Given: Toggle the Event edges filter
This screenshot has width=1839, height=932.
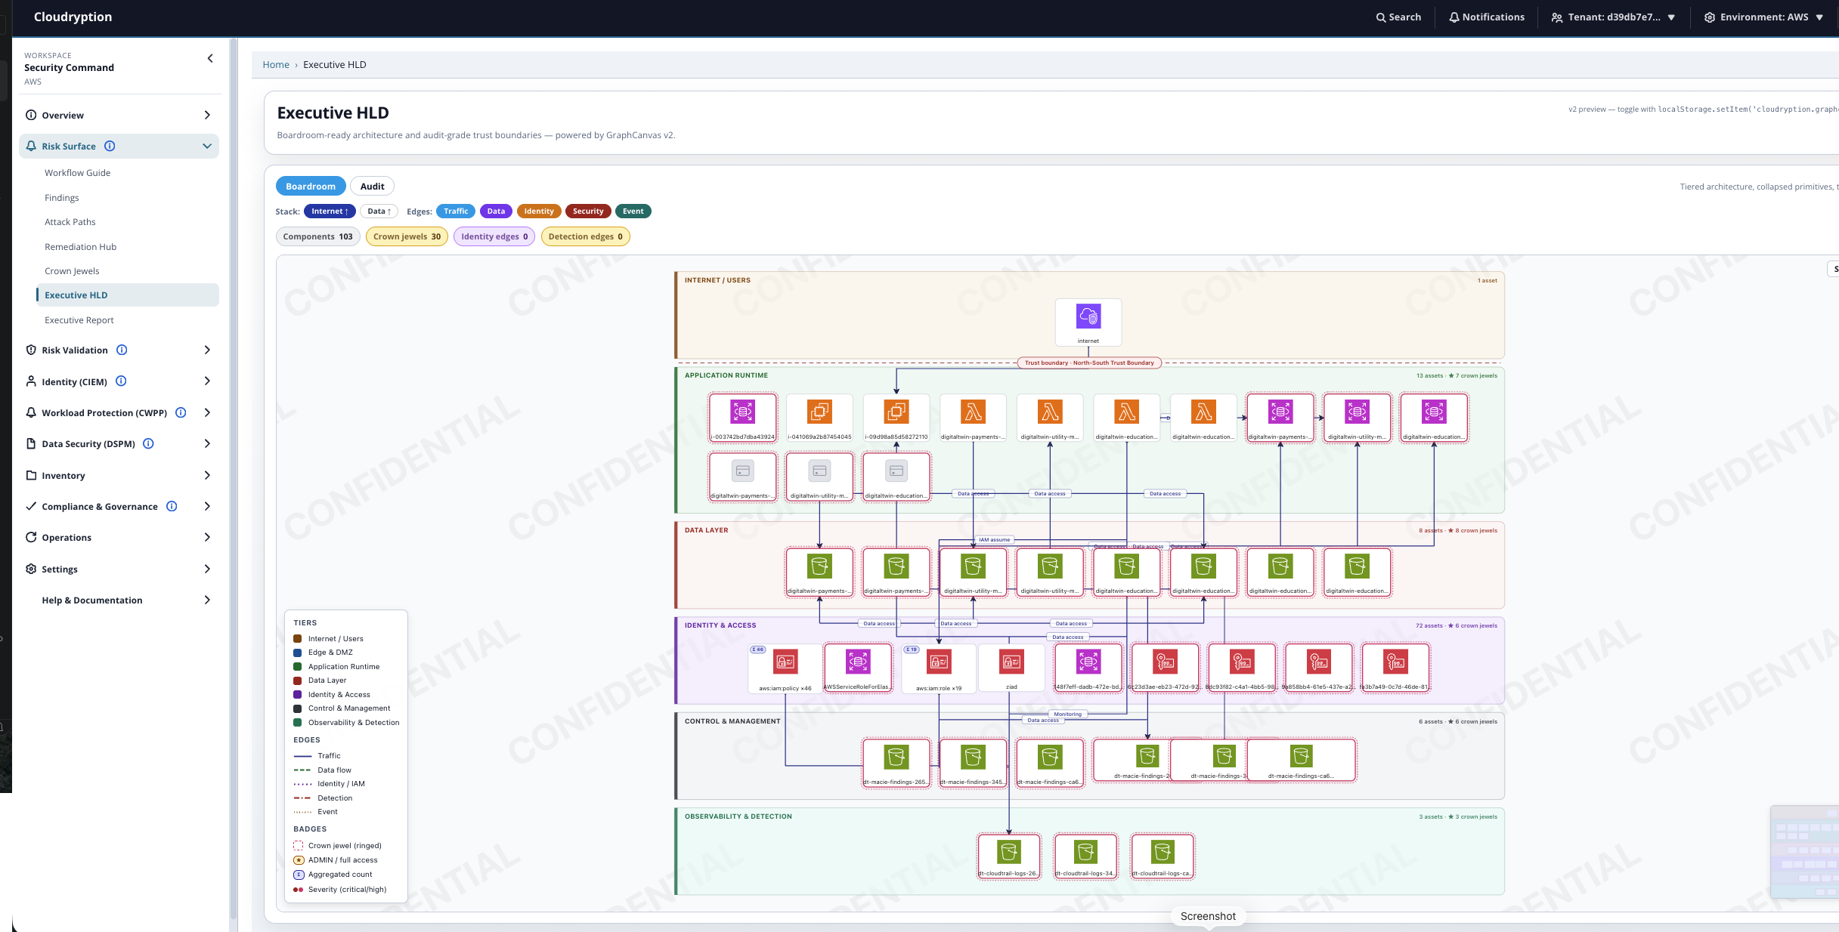Looking at the screenshot, I should pos(633,211).
